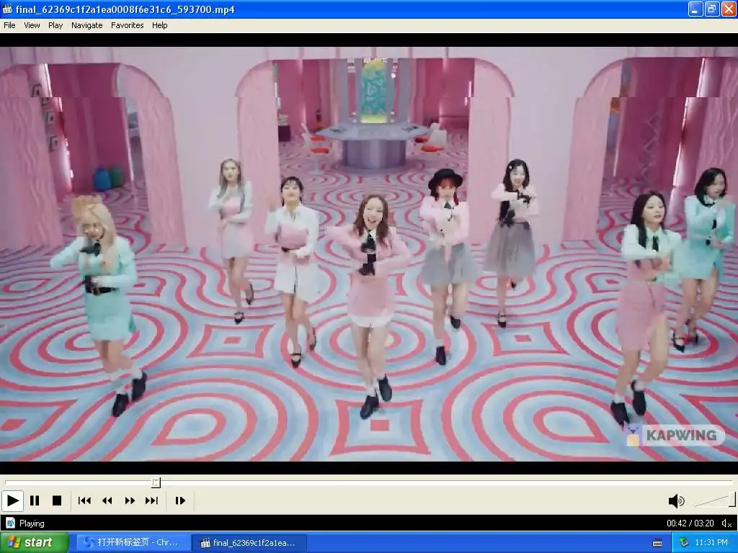Viewport: 738px width, 553px height.
Task: Skip to the next file
Action: [x=151, y=501]
